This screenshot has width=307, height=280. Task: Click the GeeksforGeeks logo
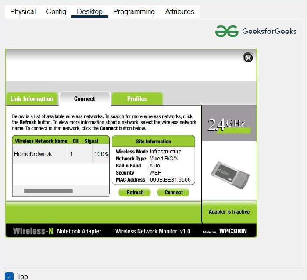[256, 31]
